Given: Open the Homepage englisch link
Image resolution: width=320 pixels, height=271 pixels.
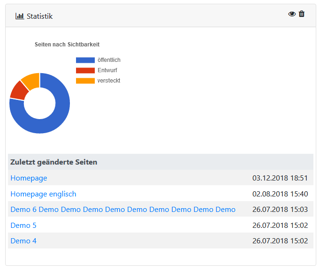Looking at the screenshot, I should (43, 194).
